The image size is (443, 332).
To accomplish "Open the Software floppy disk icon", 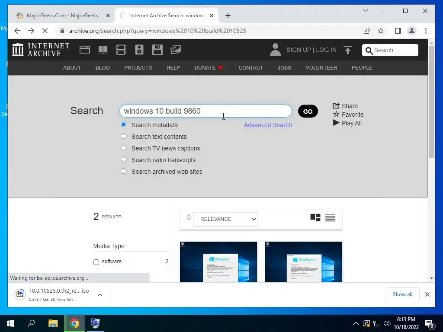I will coord(157,50).
